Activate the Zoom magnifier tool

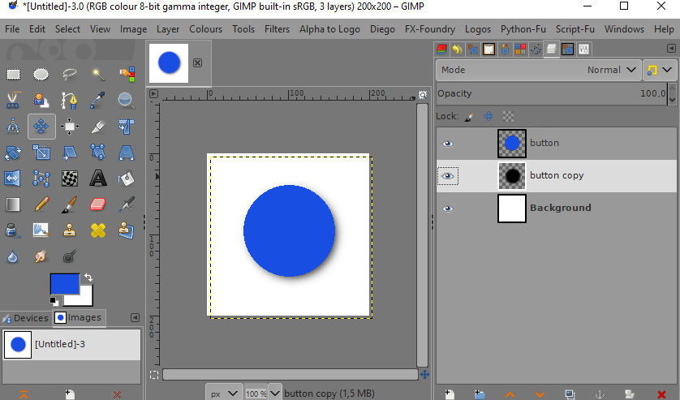pos(126,101)
